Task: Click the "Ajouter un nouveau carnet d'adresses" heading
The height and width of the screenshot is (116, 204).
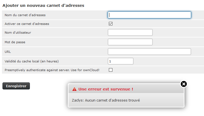Action: coord(43,5)
